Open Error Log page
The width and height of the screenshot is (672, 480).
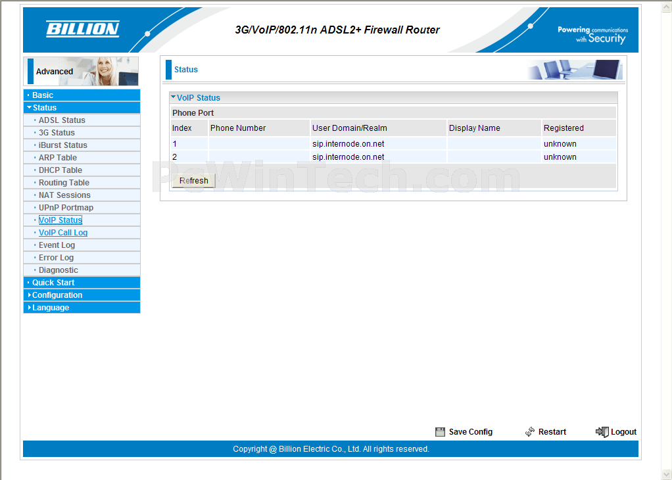point(56,257)
